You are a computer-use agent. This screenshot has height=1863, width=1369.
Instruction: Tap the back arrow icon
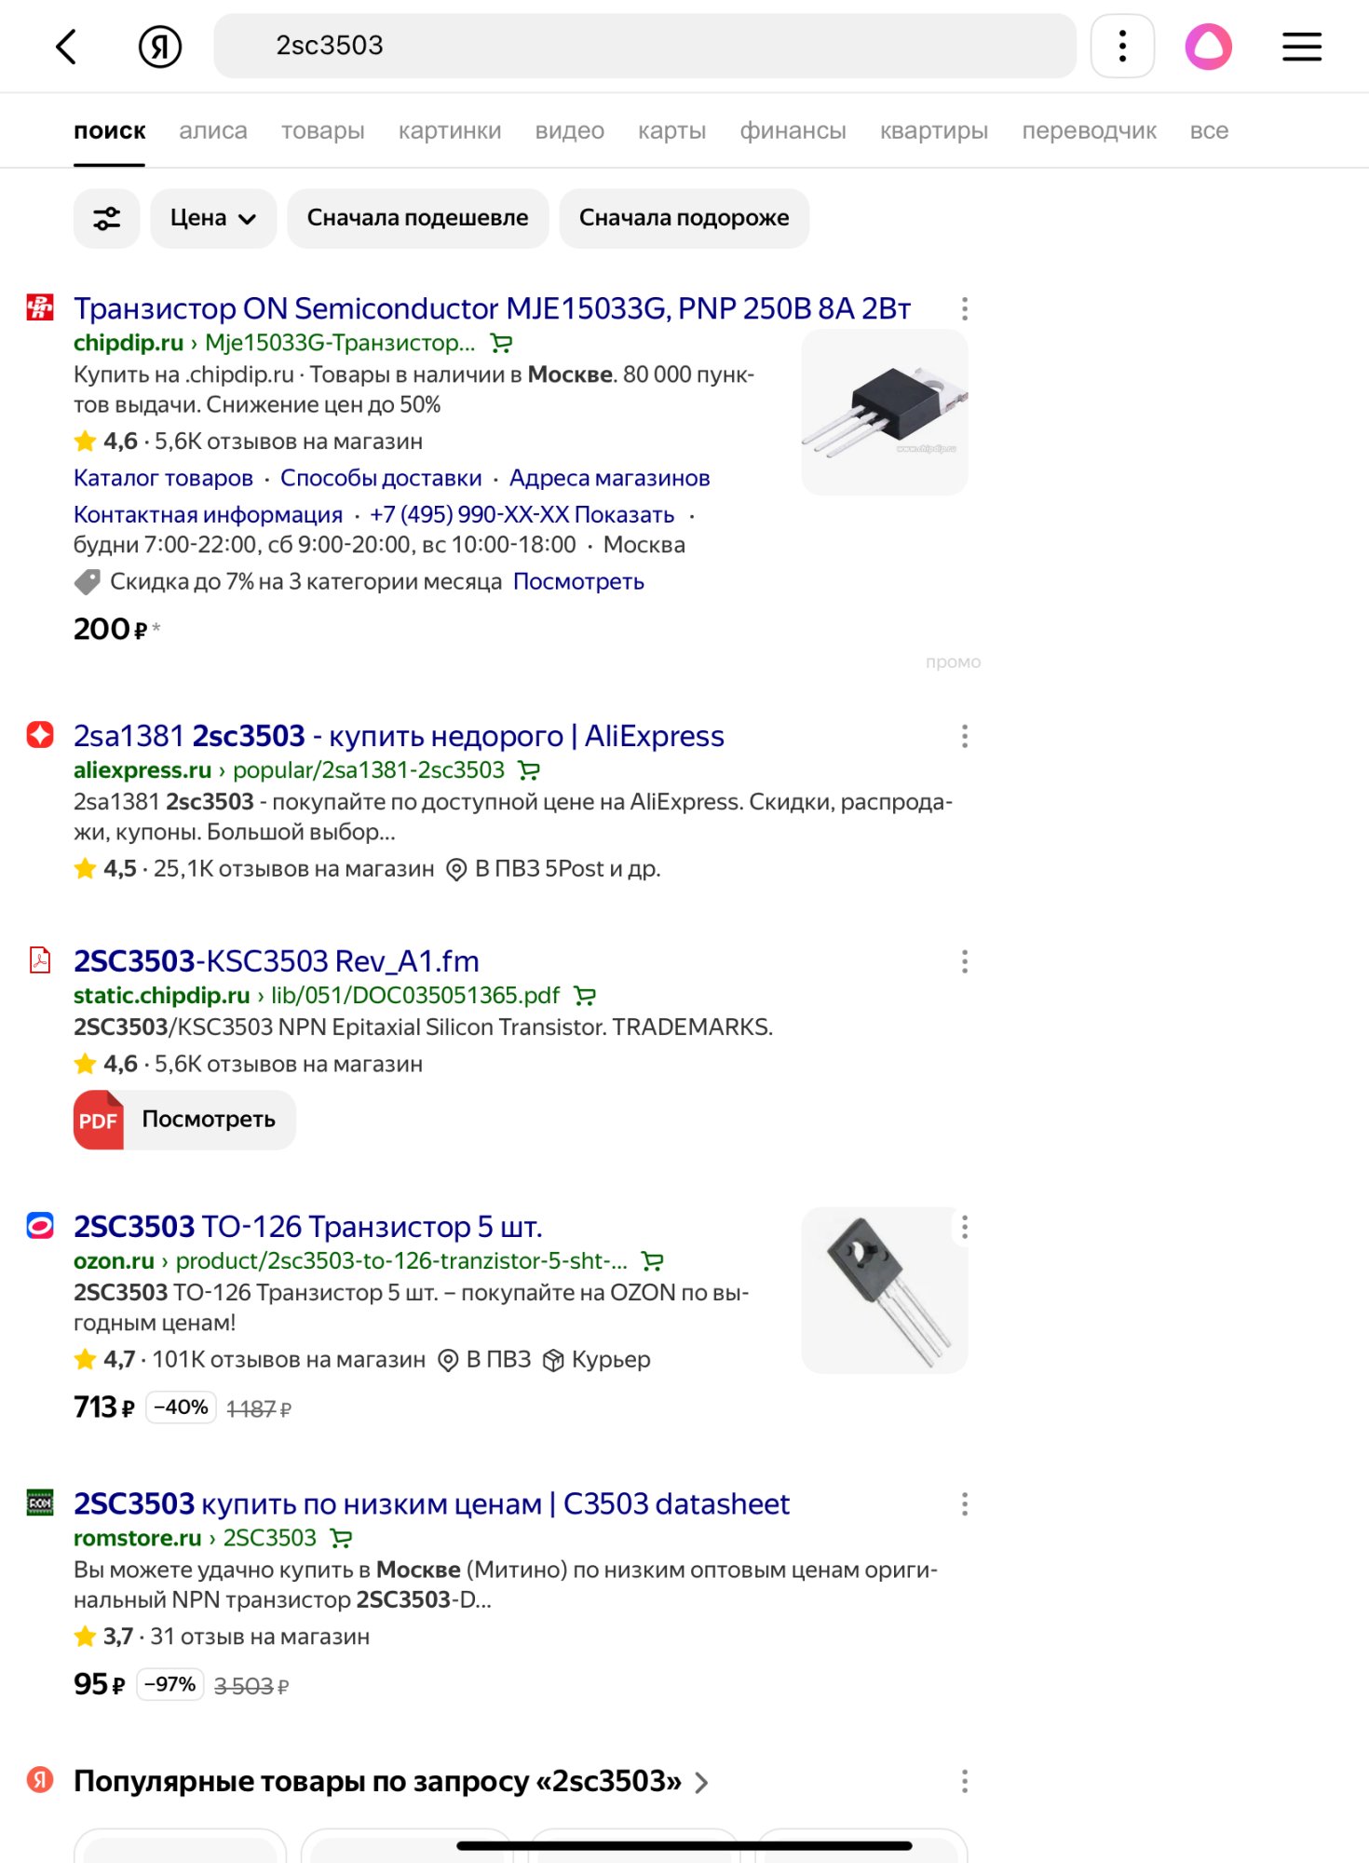point(65,46)
